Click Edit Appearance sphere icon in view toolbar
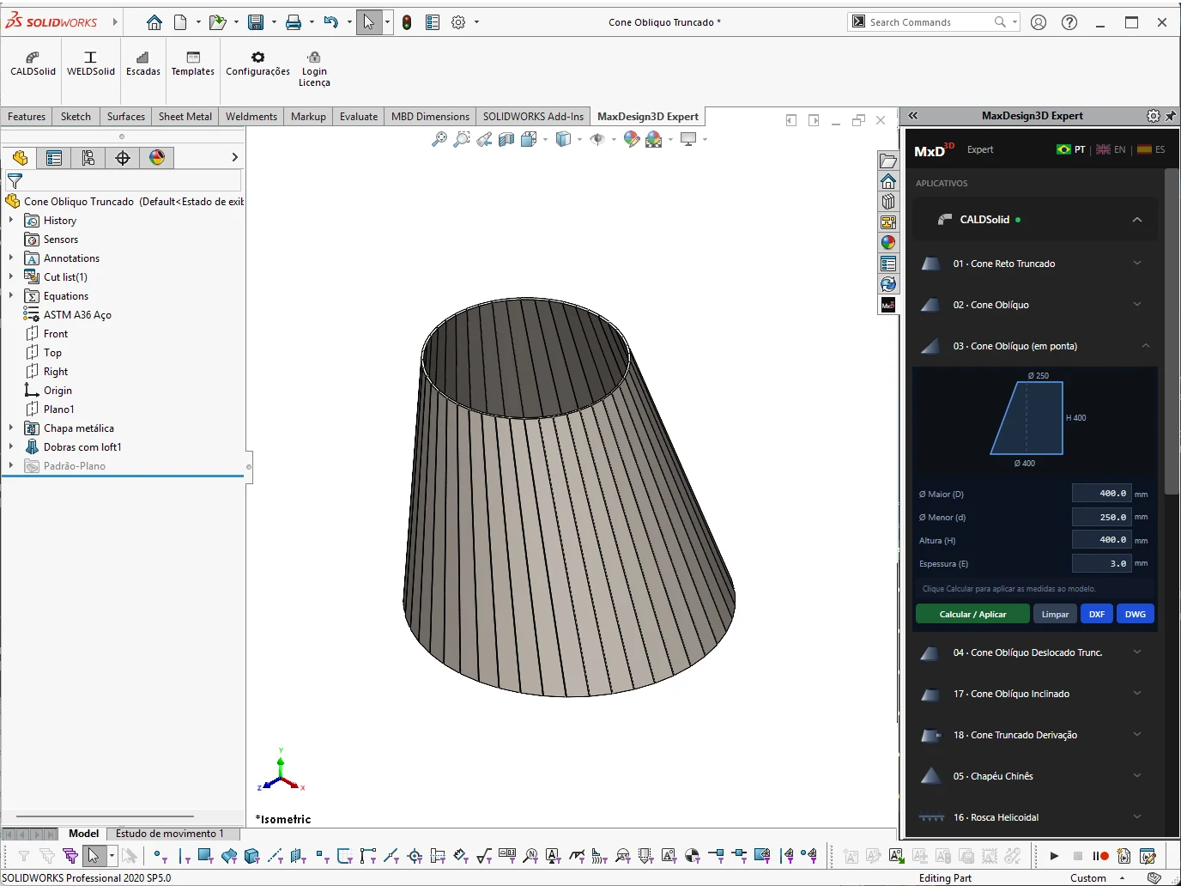 pos(632,139)
